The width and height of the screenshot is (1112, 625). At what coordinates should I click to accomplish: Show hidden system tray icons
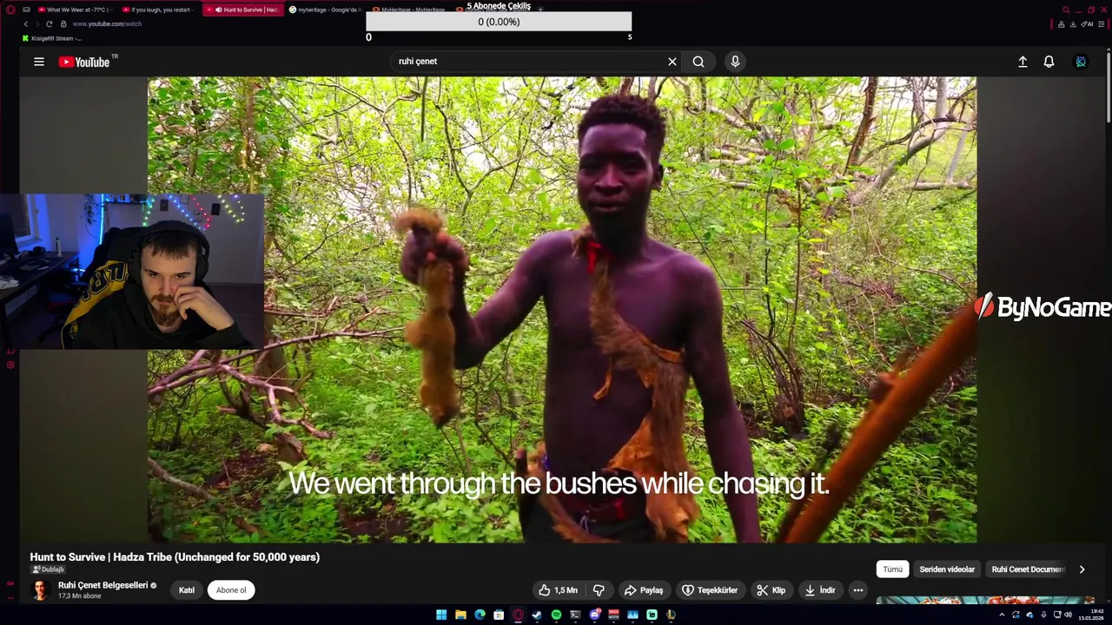(1002, 615)
